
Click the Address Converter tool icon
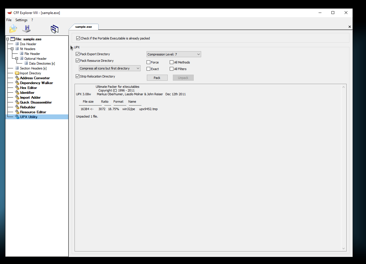coord(17,78)
